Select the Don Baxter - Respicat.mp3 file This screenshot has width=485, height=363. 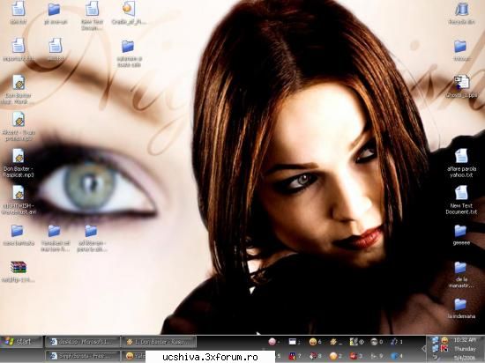[19, 156]
